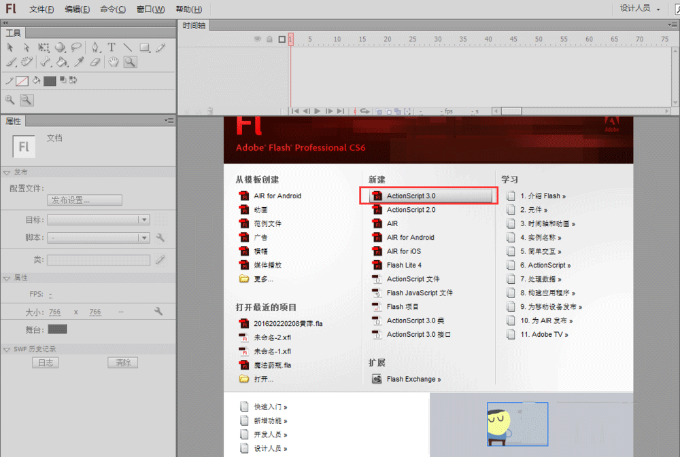Open the Window menu
The image size is (680, 457).
[150, 9]
